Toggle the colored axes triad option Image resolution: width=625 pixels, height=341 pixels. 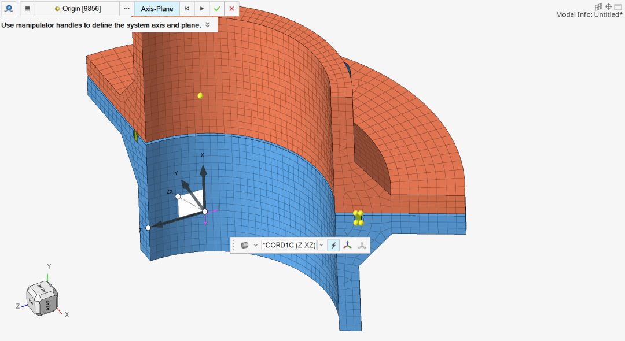click(x=347, y=245)
